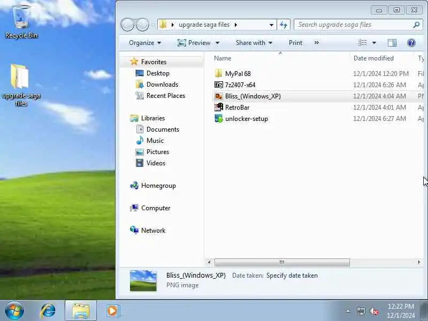The width and height of the screenshot is (428, 321).
Task: Select the 7z2407-x64 file icon
Action: pyautogui.click(x=218, y=85)
